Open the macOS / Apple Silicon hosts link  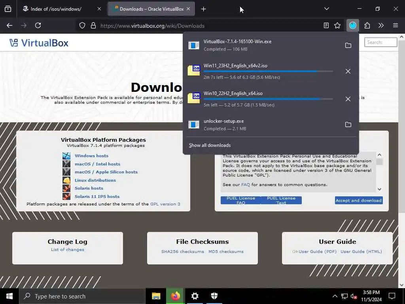(x=106, y=172)
